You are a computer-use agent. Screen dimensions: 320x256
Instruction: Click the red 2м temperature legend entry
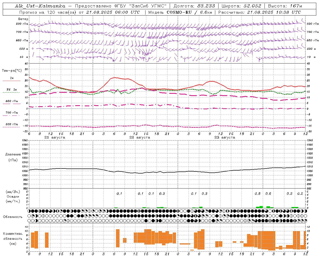coord(12,78)
